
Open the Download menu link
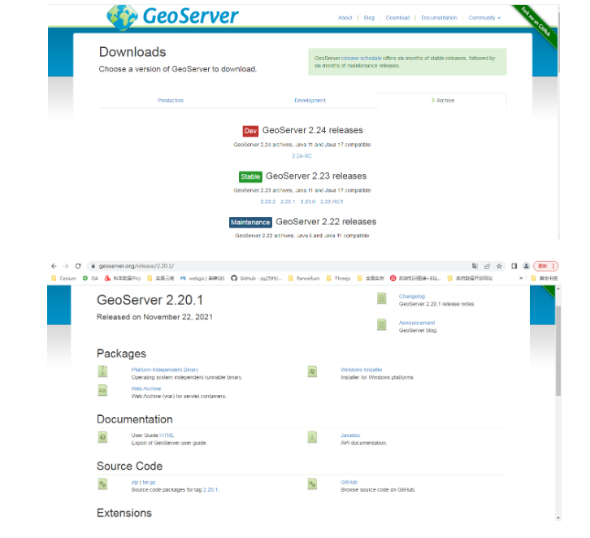(x=397, y=18)
